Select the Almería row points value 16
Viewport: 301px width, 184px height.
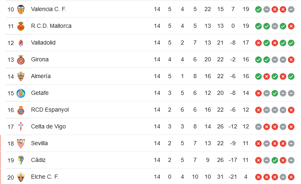[x=246, y=76]
